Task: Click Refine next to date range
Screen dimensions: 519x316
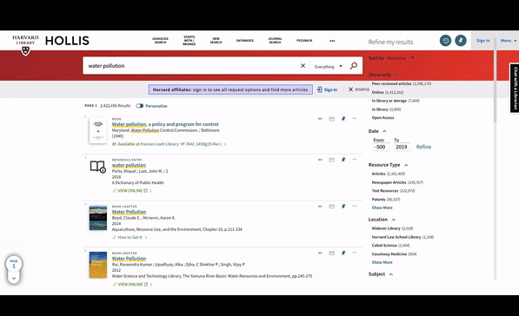Action: point(423,147)
